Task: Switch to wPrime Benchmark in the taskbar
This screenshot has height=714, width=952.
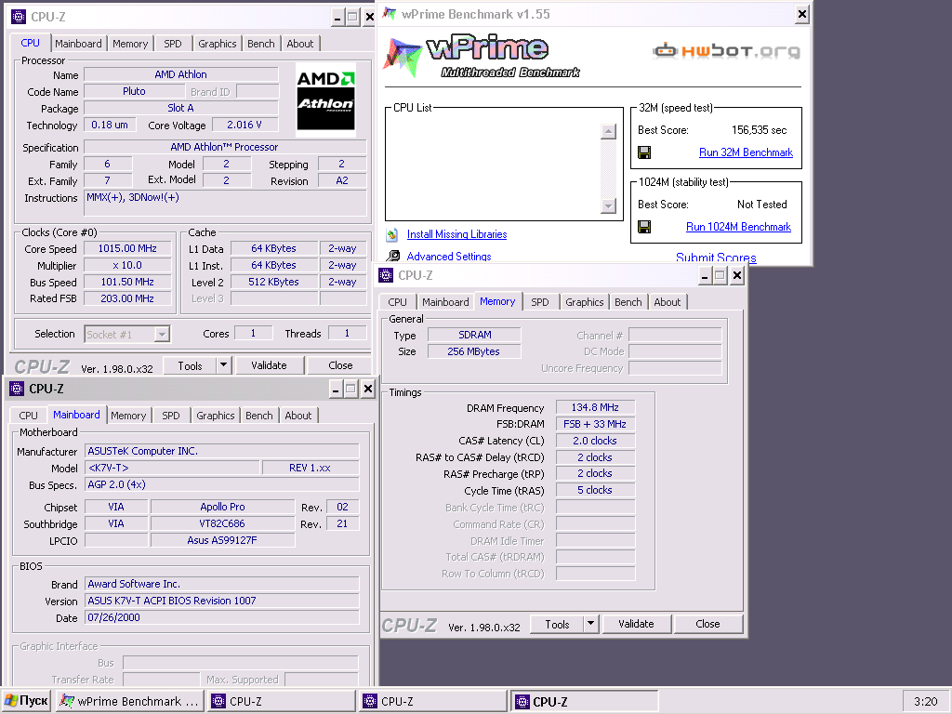Action: [129, 701]
